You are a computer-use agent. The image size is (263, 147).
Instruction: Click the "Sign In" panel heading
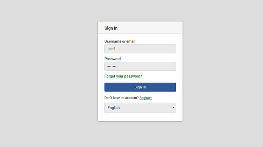(111, 28)
